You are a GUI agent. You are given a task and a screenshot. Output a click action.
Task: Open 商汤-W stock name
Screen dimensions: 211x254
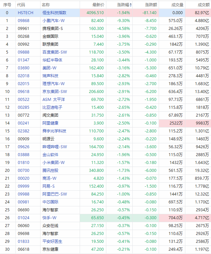49,178
